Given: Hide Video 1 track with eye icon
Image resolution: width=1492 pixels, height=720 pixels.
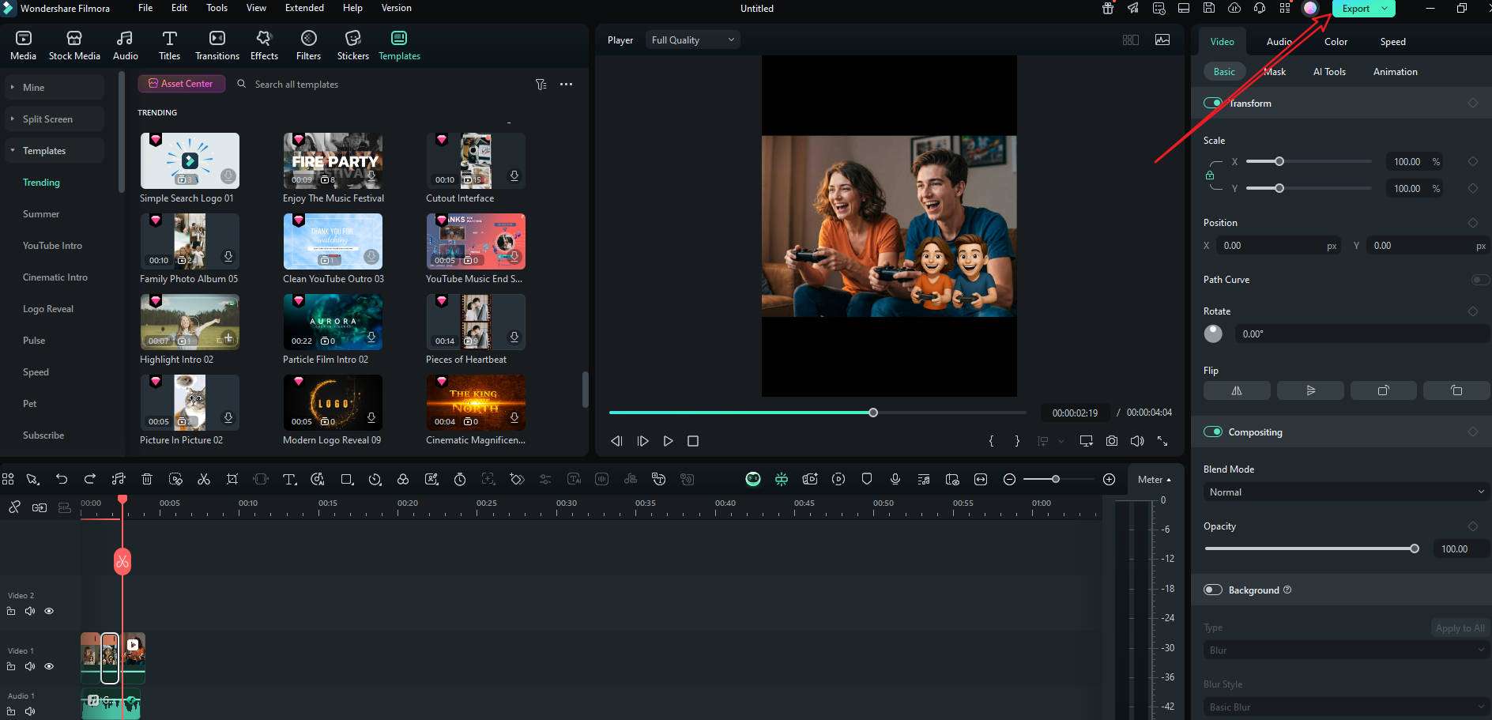Looking at the screenshot, I should pyautogui.click(x=49, y=666).
